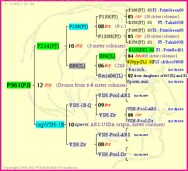
Task: Open the F12 - AthosSt80R link
Action: coord(168,62)
